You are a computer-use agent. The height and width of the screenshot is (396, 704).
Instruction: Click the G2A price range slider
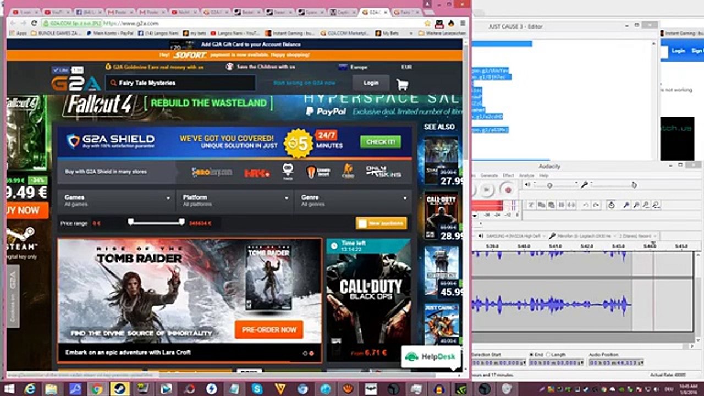click(x=156, y=222)
